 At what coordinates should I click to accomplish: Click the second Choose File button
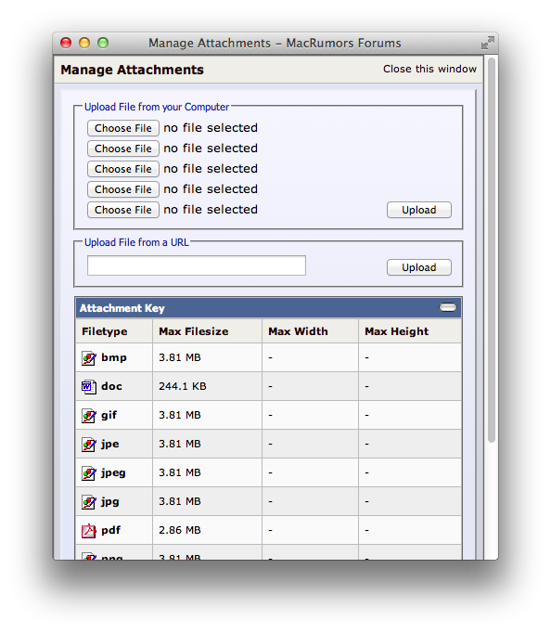(x=123, y=149)
